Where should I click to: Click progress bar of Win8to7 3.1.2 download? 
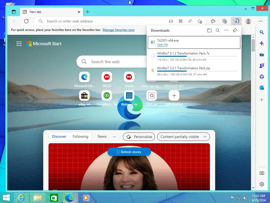click(197, 56)
